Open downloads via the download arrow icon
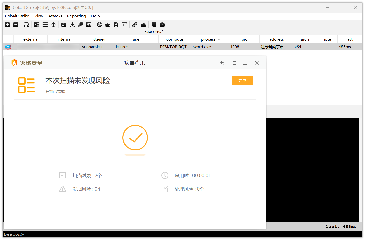This screenshot has height=240, width=365. [x=72, y=25]
